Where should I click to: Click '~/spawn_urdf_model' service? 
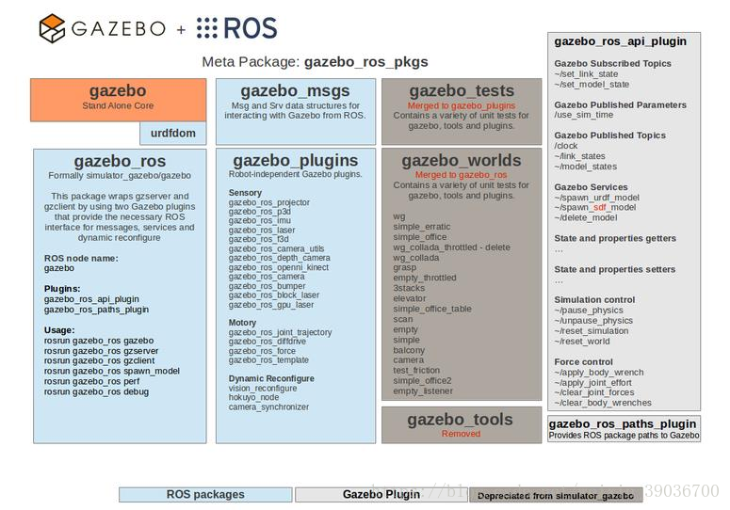(x=596, y=198)
